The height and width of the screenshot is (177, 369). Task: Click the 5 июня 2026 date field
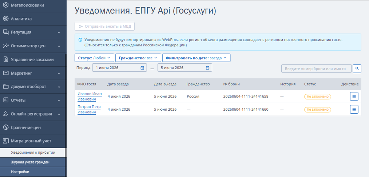pos(185,68)
